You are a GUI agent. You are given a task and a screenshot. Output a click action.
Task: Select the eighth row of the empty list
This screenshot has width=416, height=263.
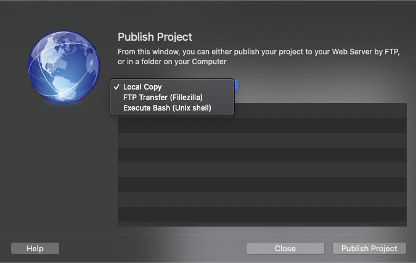(262, 214)
